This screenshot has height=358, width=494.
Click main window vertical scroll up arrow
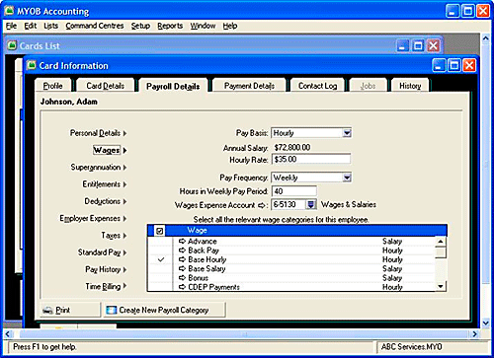click(x=485, y=38)
